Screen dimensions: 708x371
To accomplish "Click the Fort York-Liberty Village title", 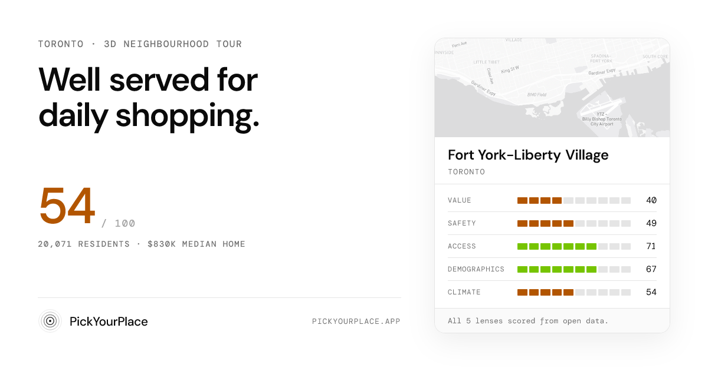I will (528, 155).
